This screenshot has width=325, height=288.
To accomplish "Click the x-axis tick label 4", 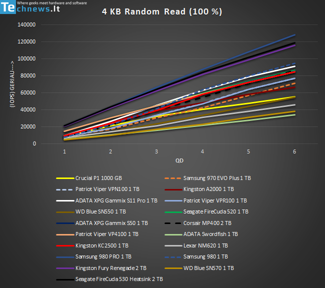I will pos(202,152).
